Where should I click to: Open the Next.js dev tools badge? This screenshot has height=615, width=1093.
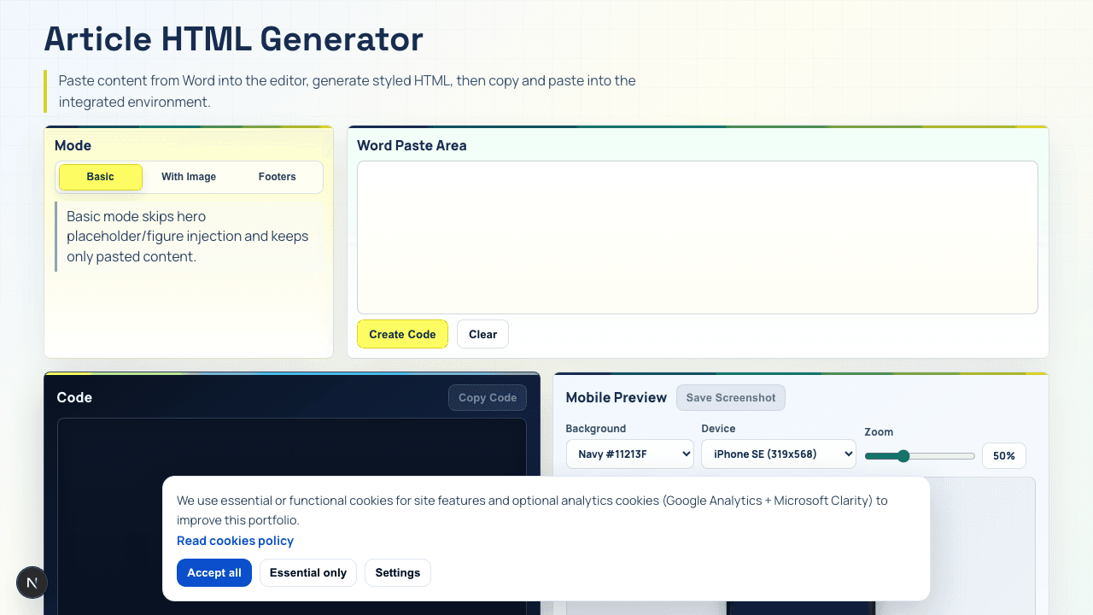click(32, 583)
